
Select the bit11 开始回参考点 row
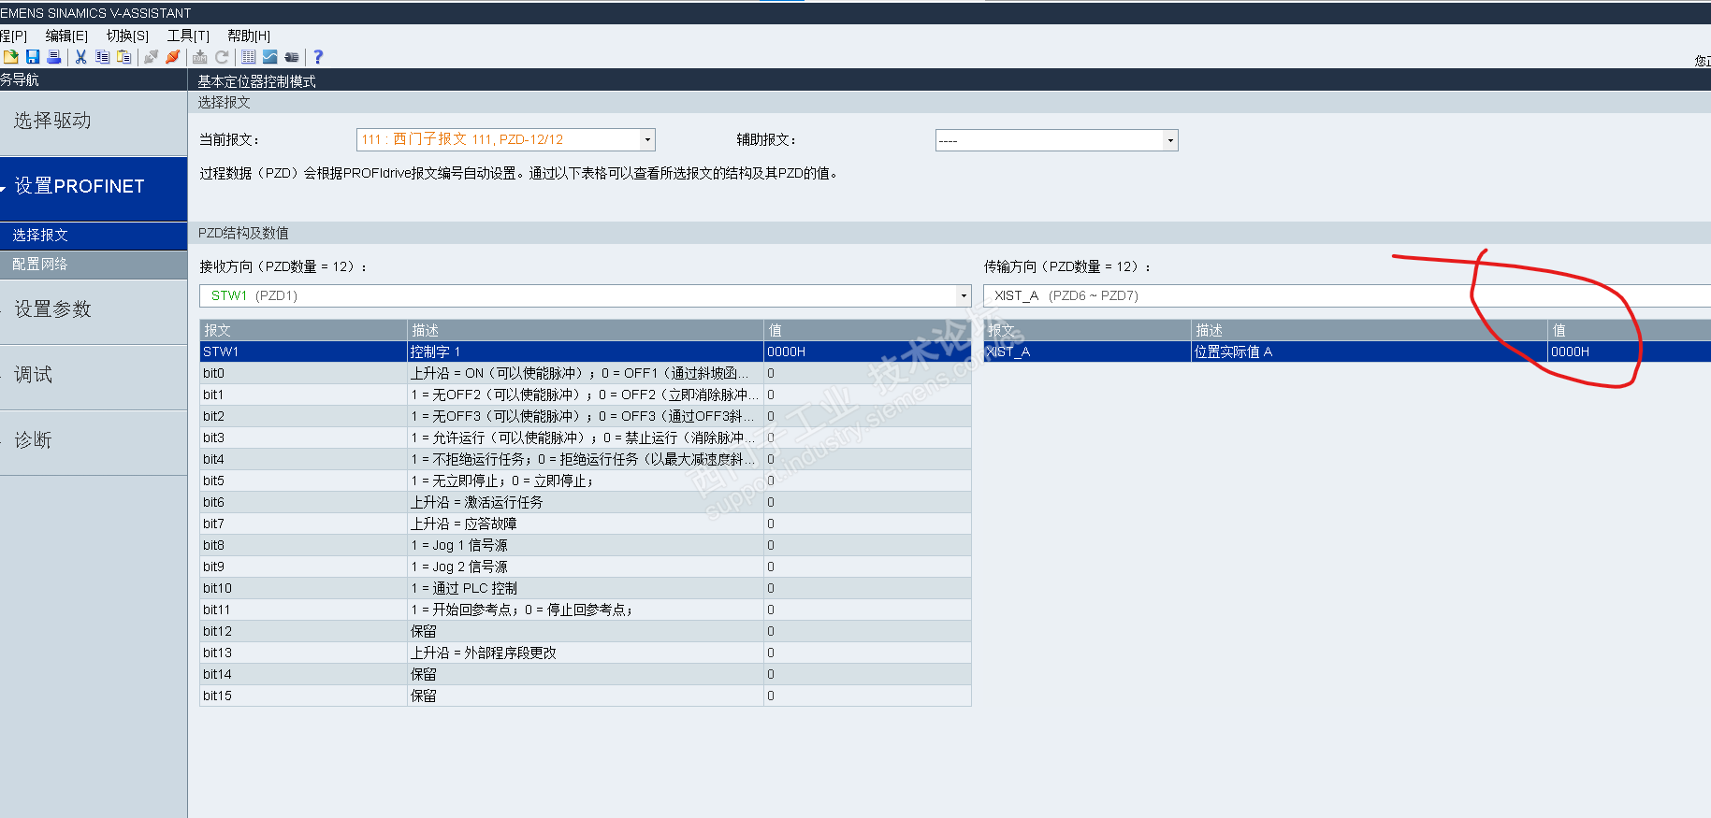[586, 610]
